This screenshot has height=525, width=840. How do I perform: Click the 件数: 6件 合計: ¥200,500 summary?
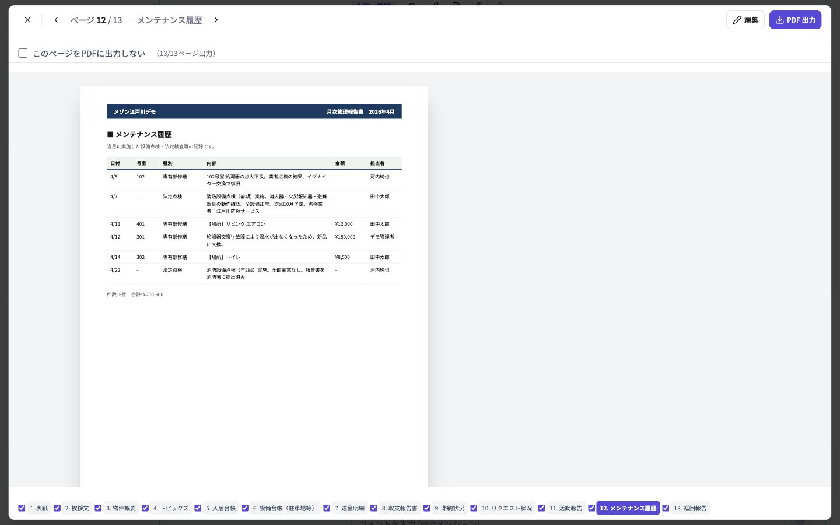click(x=135, y=295)
